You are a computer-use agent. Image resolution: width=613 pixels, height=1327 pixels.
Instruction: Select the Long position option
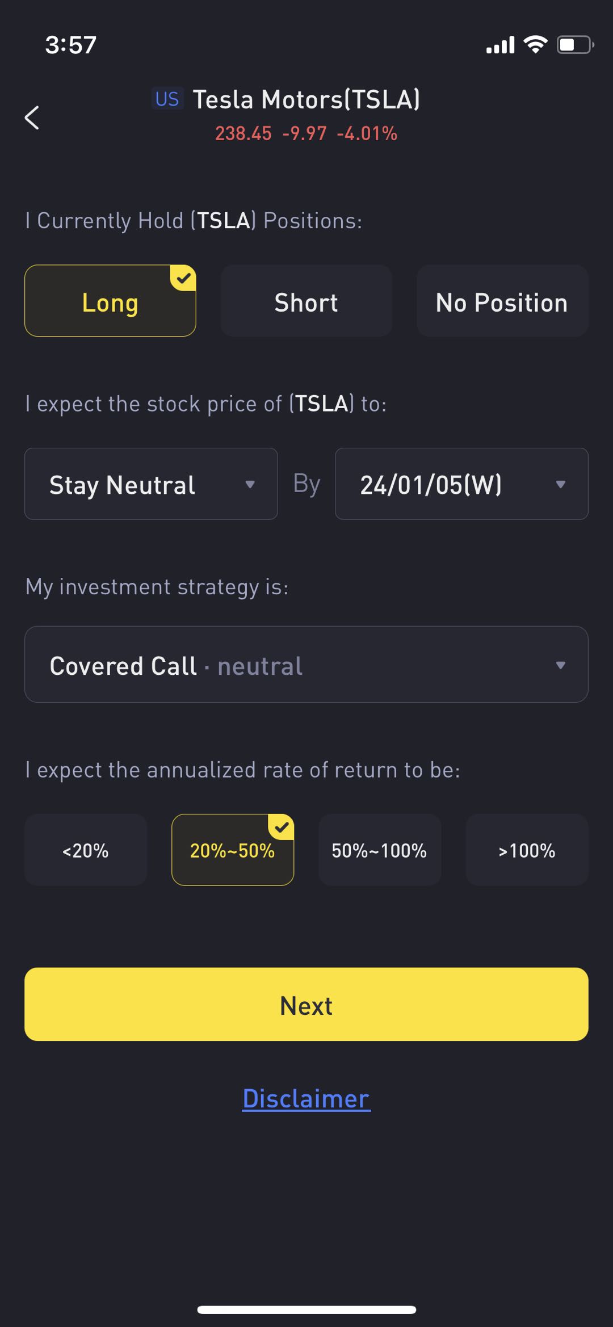tap(110, 301)
